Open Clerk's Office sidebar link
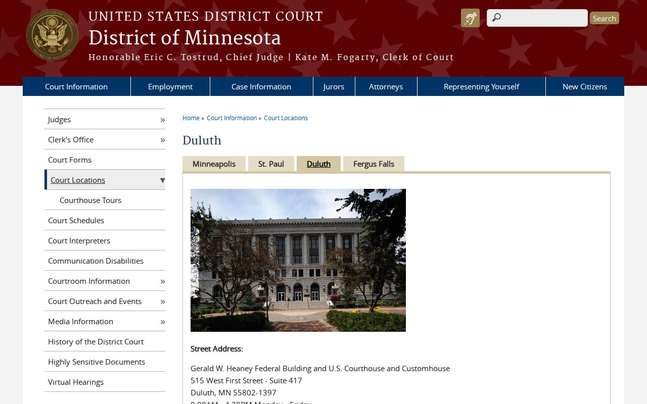 click(x=71, y=140)
